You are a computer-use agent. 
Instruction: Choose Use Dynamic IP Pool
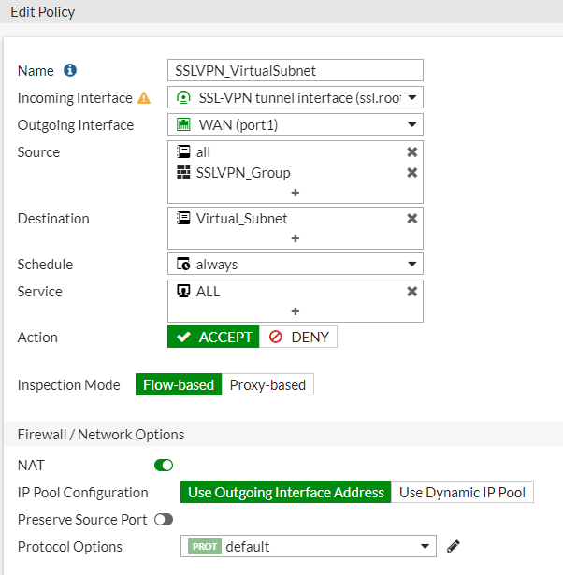(x=462, y=492)
